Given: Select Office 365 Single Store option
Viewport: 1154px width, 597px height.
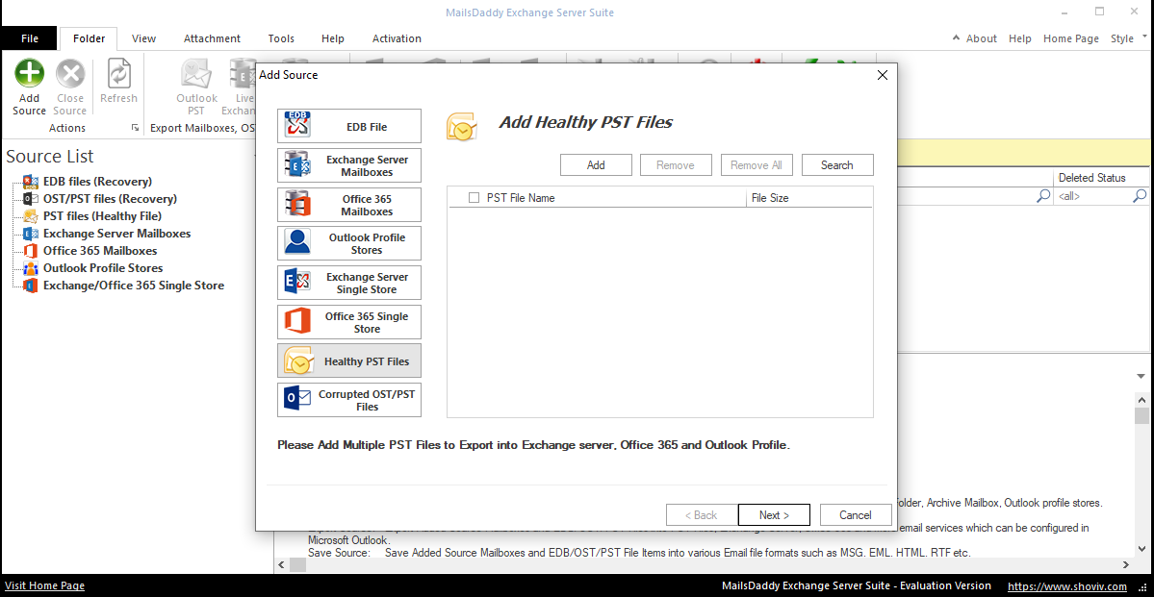Looking at the screenshot, I should pyautogui.click(x=349, y=322).
